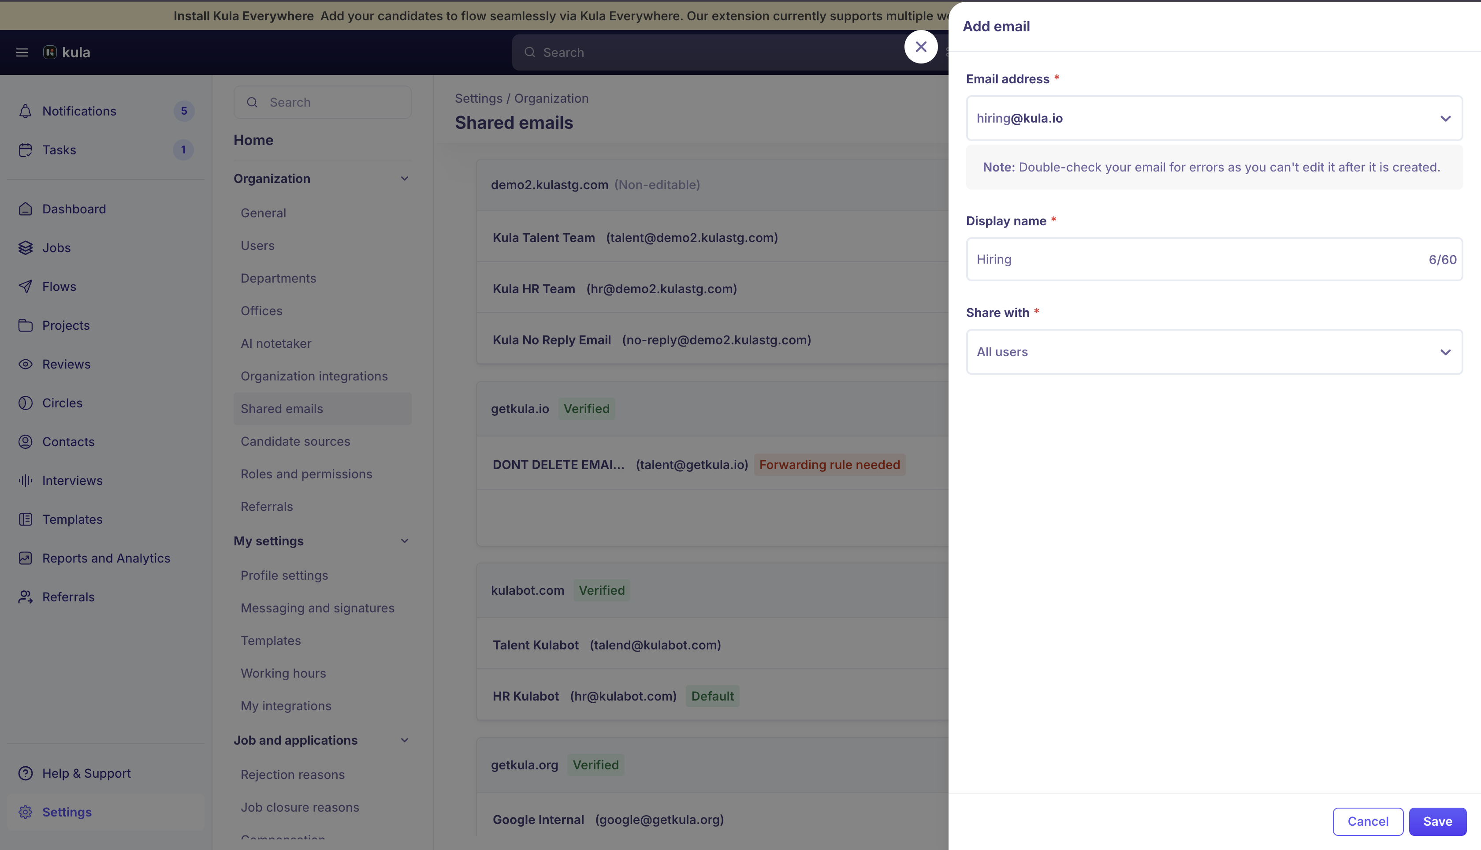The image size is (1481, 850).
Task: Click the Jobs layers icon
Action: point(25,247)
